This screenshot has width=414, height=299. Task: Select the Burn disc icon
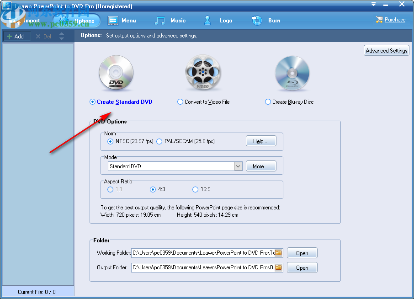(x=256, y=20)
